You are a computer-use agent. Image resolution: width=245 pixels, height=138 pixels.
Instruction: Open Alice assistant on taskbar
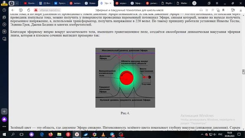click(31, 135)
